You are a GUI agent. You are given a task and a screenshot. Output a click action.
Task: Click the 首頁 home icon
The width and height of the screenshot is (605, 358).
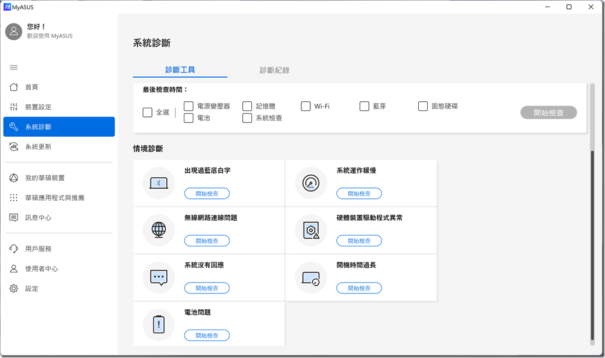pos(14,87)
